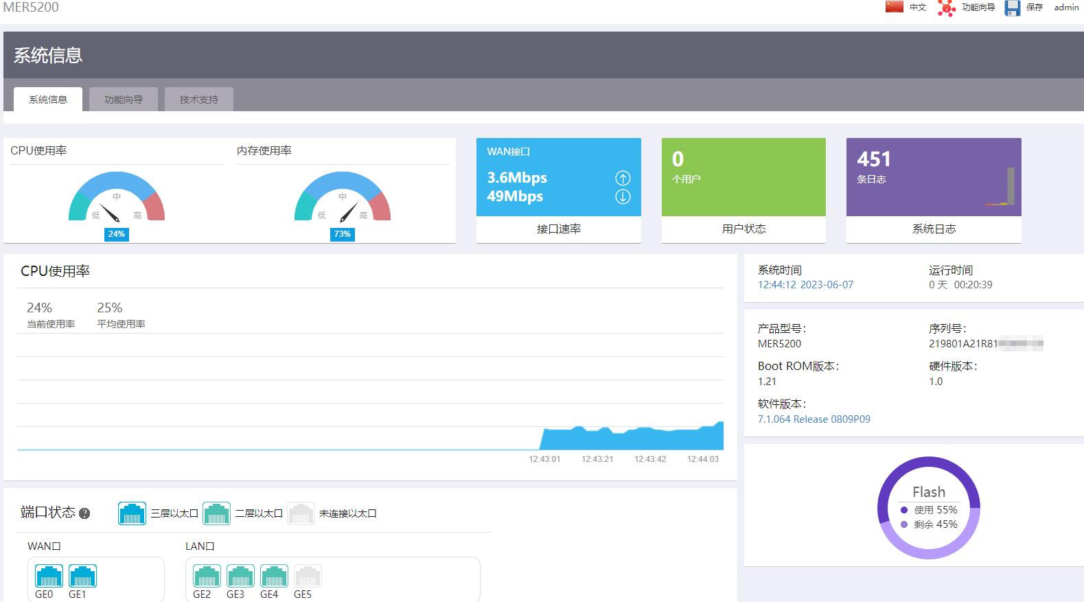Click the serial number 219801A21R81 value
This screenshot has height=602, width=1084.
[x=986, y=344]
